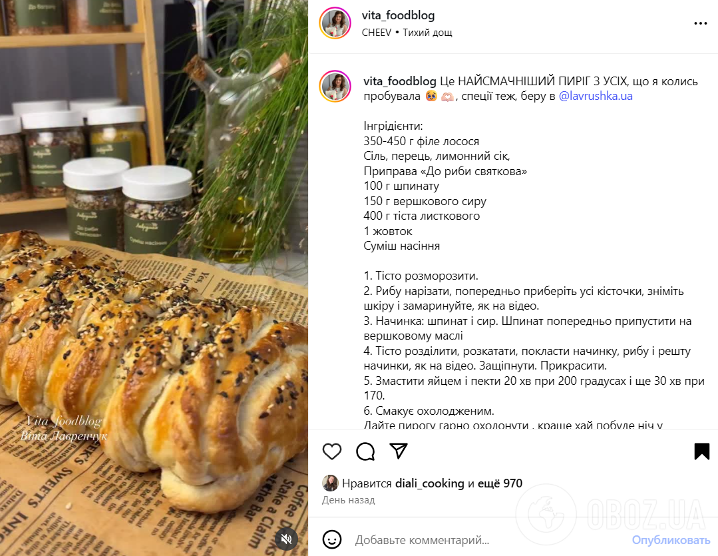View the list of ещё 970 likes

tap(500, 483)
